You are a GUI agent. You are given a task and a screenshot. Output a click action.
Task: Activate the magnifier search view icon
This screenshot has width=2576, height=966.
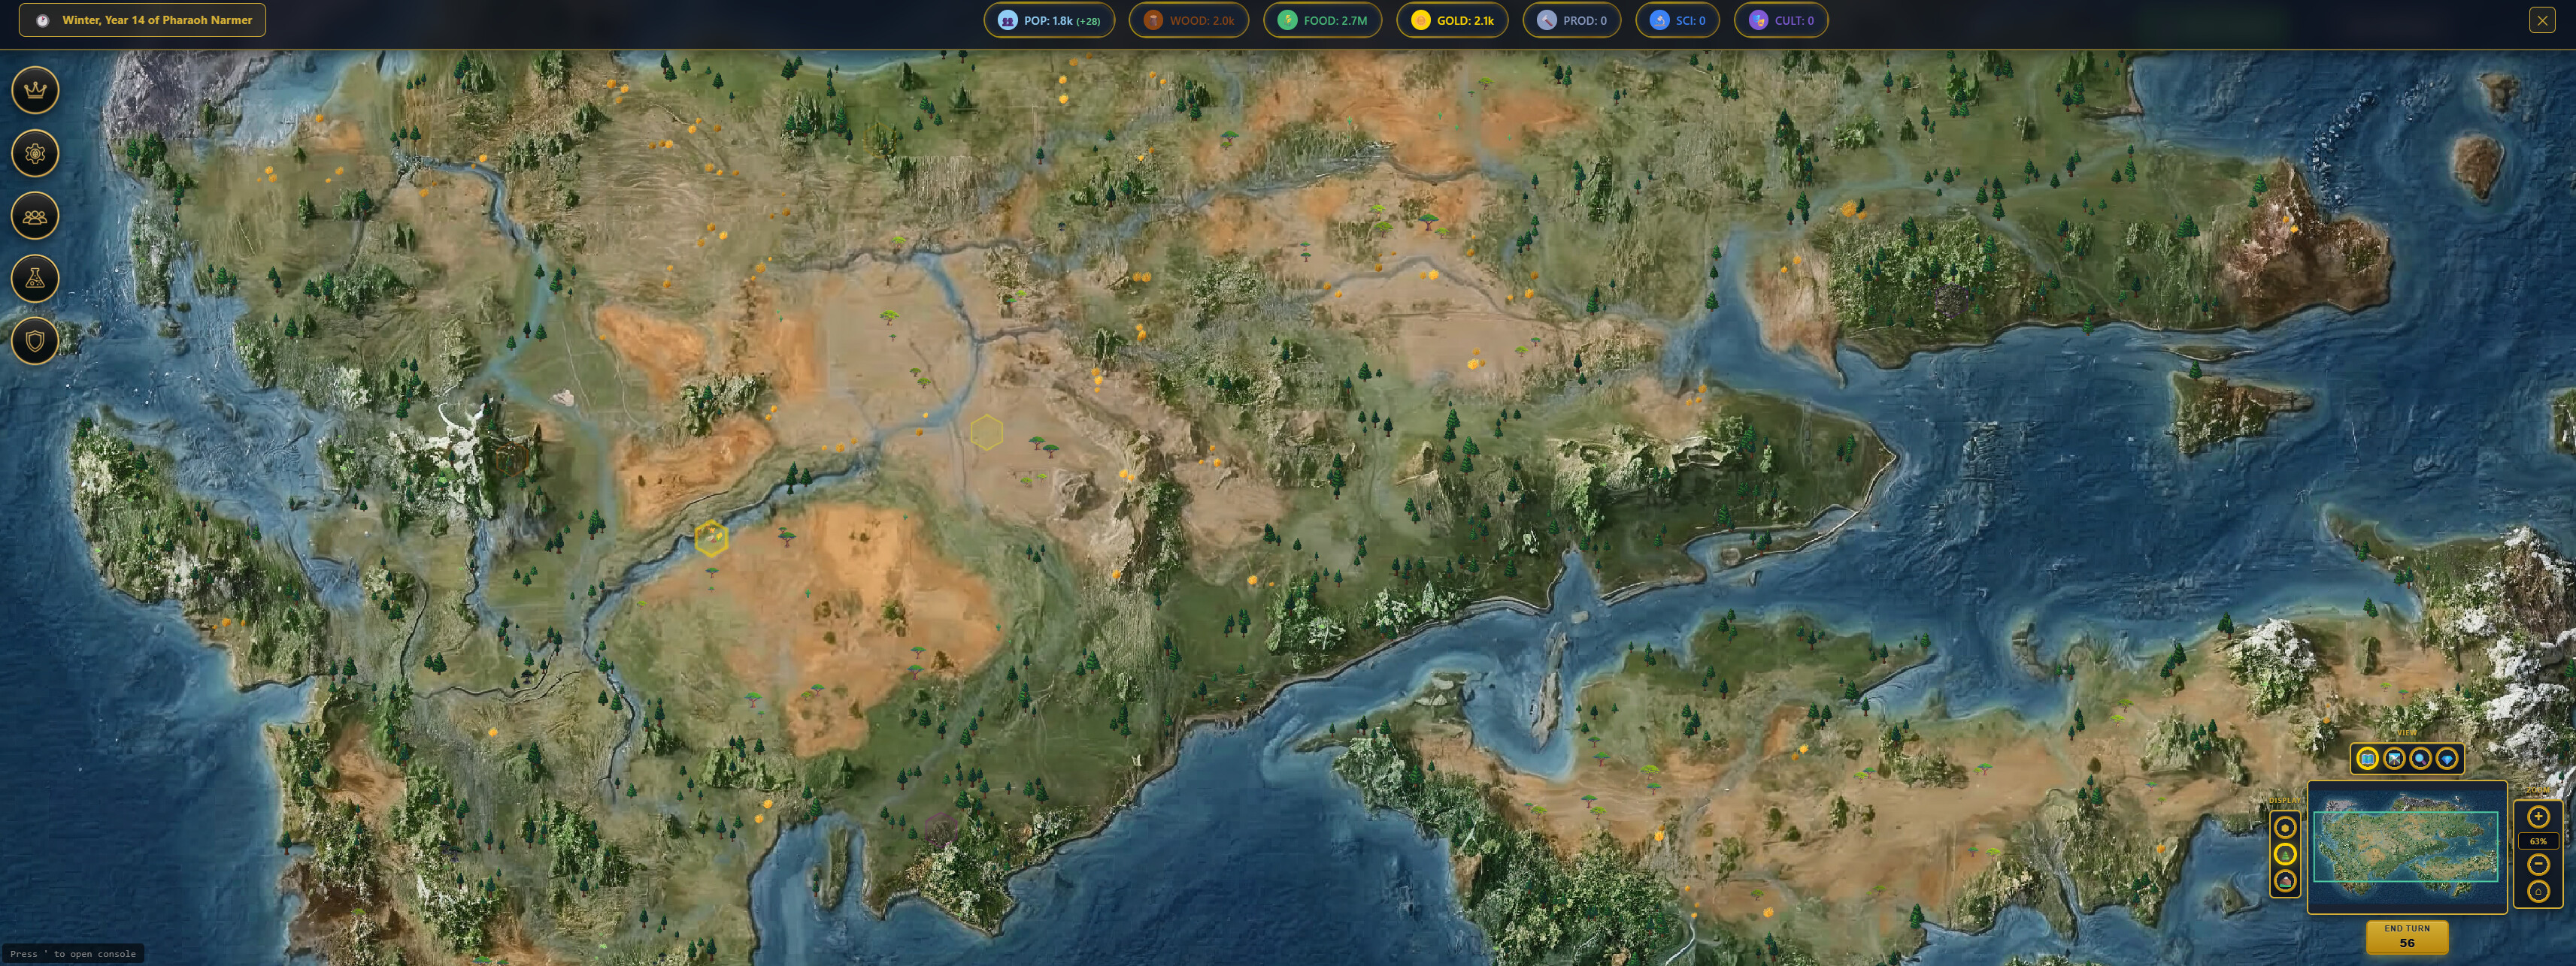click(2420, 759)
